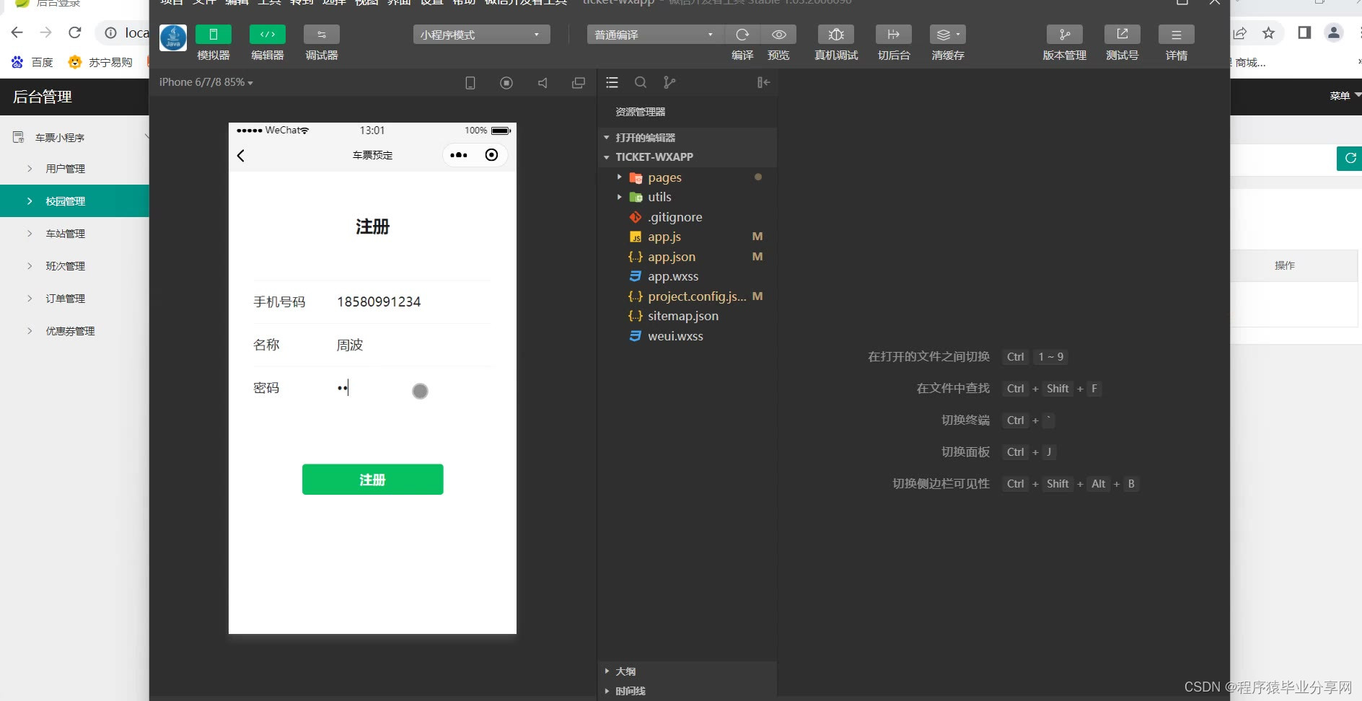
Task: Click the mini program close target icon
Action: [x=491, y=155]
